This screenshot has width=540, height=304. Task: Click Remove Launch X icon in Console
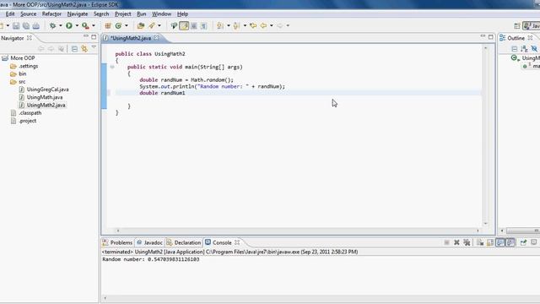[x=456, y=242]
